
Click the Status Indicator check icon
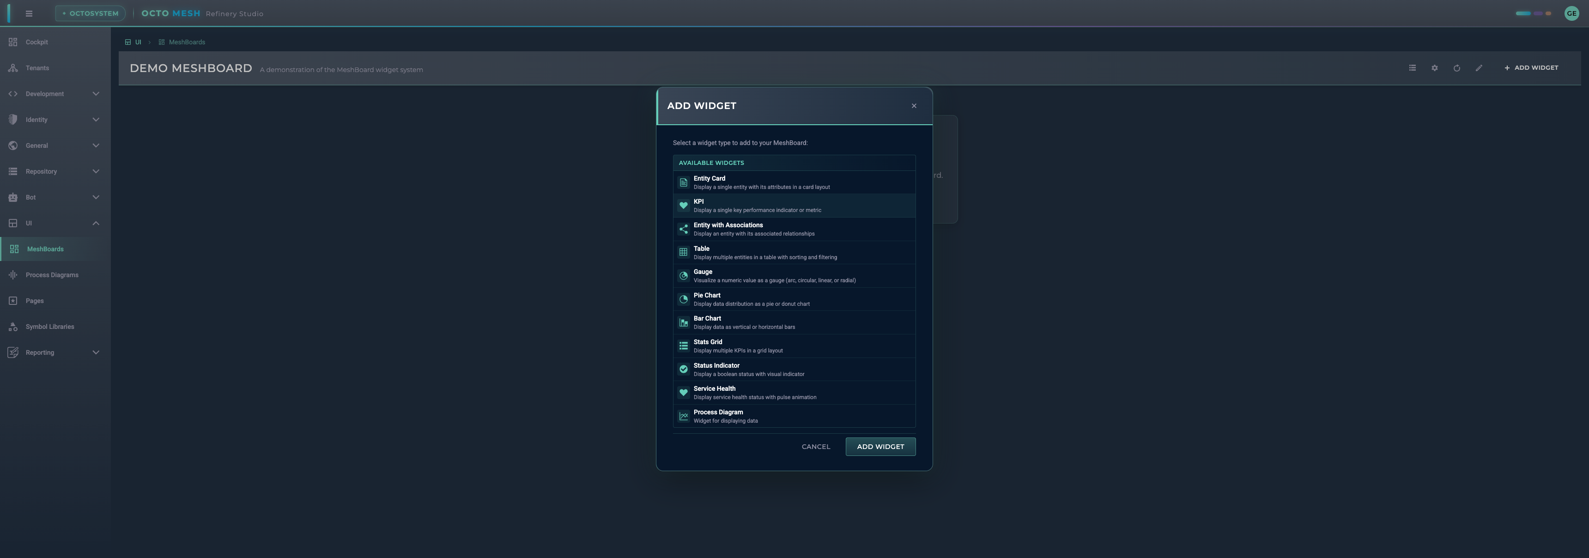[x=684, y=370]
